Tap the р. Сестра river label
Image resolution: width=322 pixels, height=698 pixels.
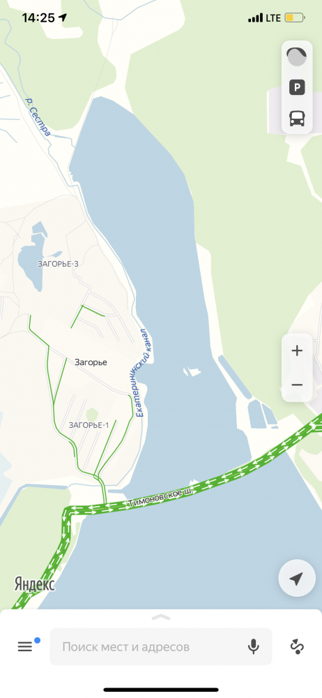(x=38, y=117)
